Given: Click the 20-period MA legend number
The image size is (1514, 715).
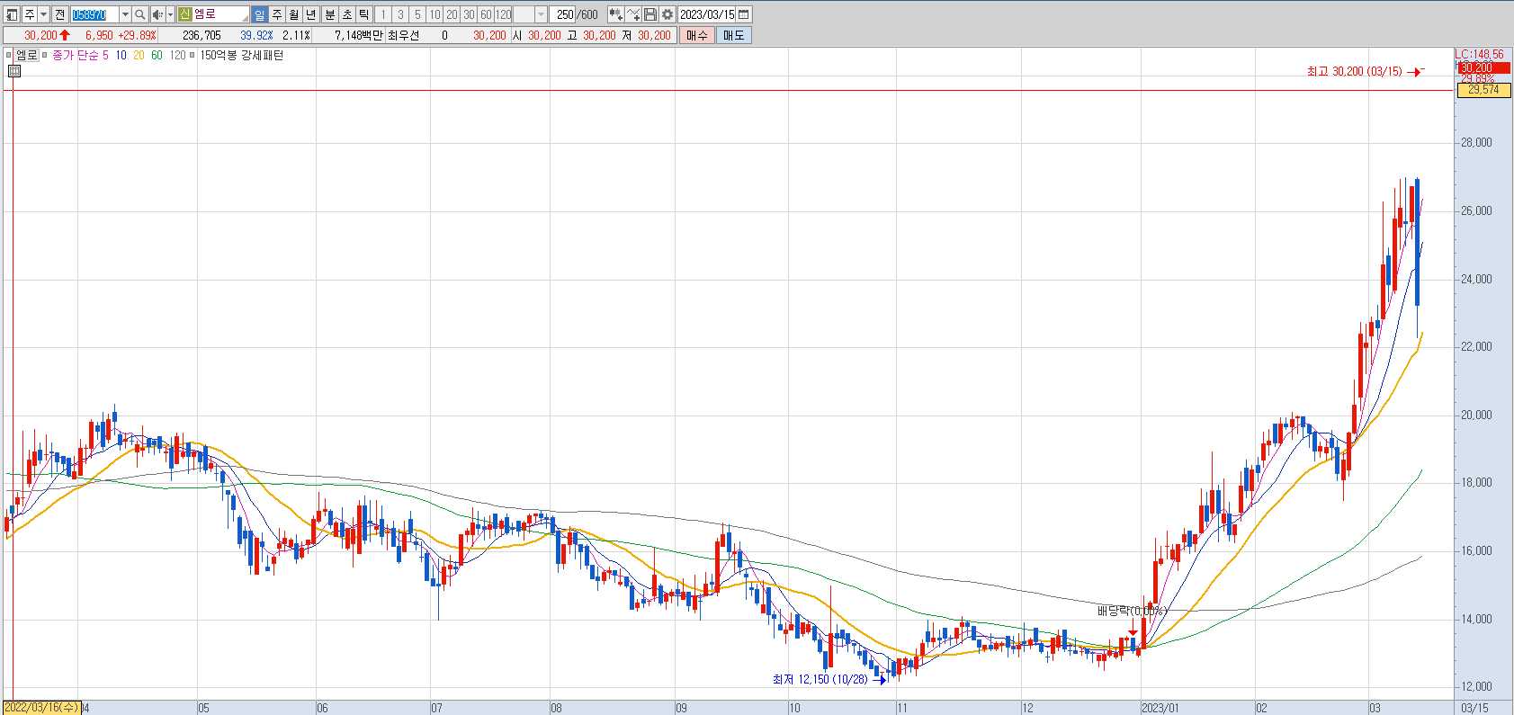Looking at the screenshot, I should click(139, 55).
